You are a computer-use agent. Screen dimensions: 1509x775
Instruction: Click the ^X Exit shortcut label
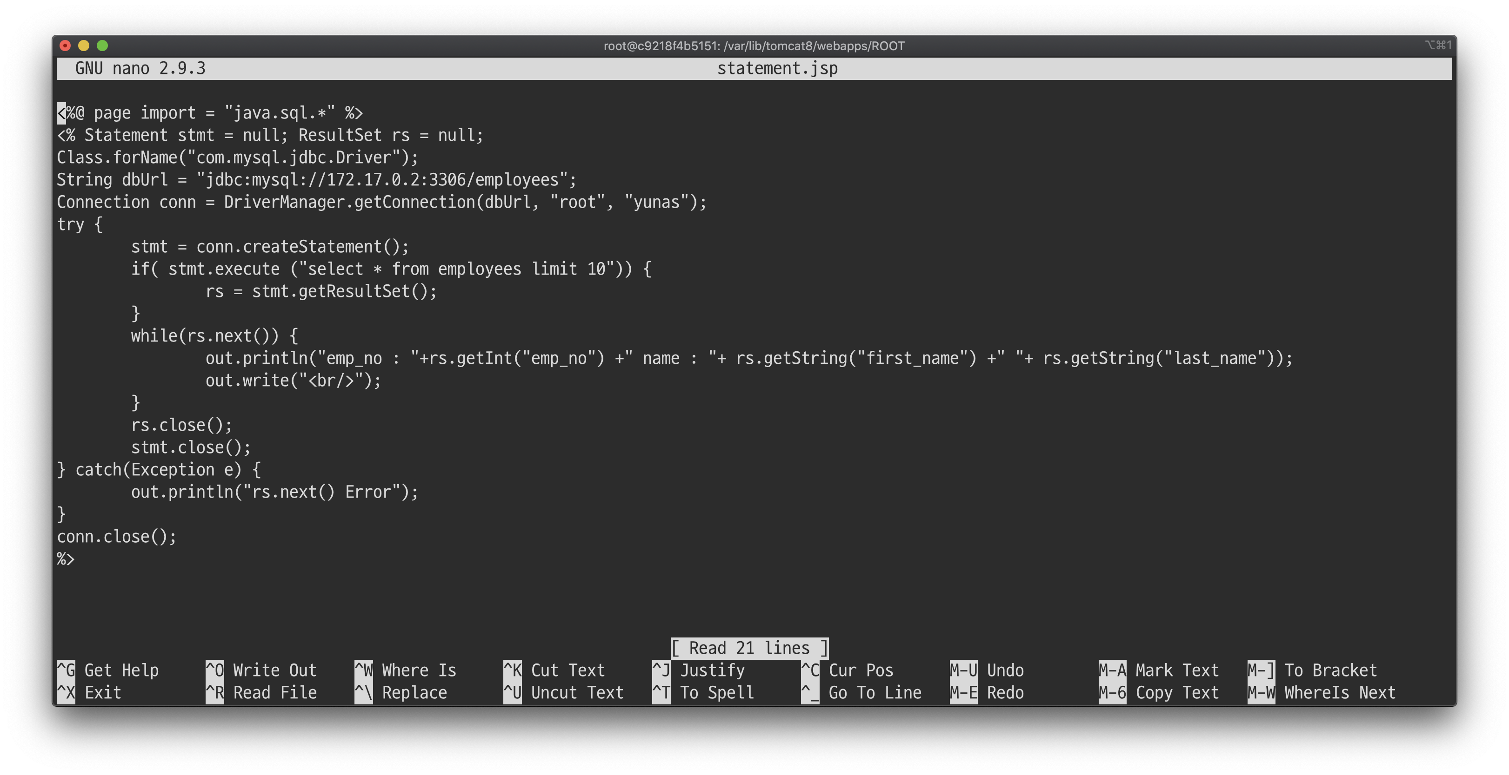(89, 692)
